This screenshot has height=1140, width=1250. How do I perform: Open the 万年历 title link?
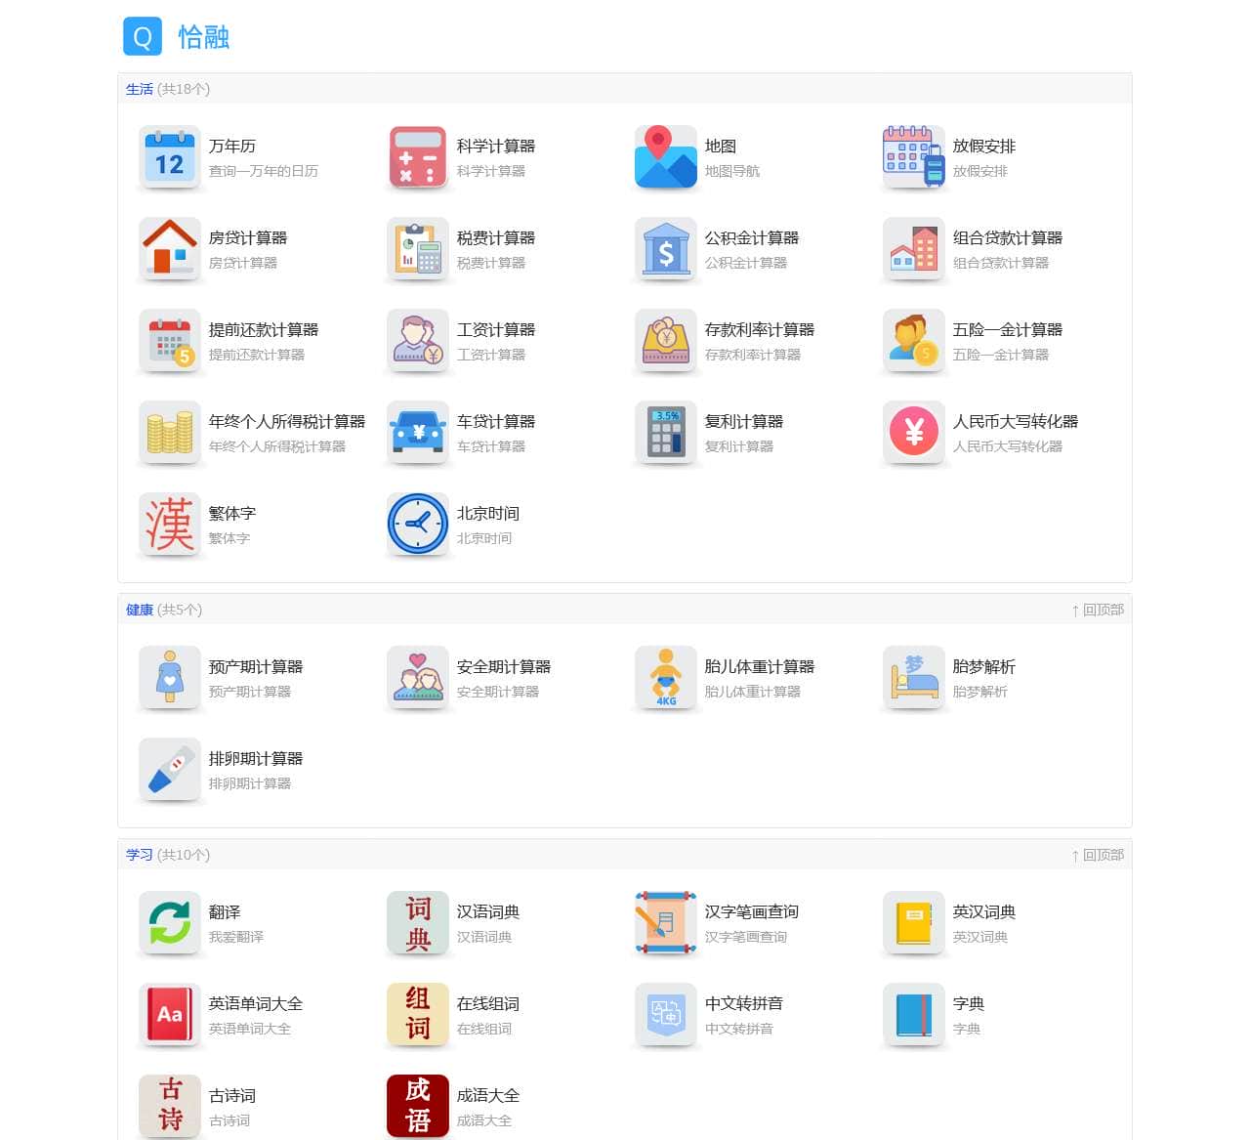[x=232, y=146]
